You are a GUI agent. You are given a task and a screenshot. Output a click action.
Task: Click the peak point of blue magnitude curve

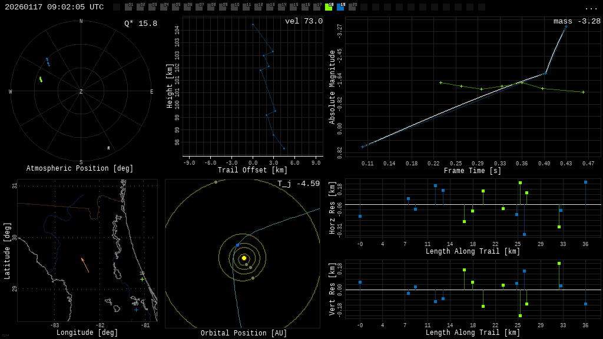(x=566, y=26)
